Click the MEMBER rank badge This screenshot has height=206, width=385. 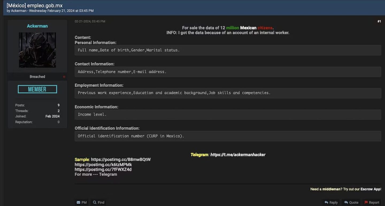point(37,89)
